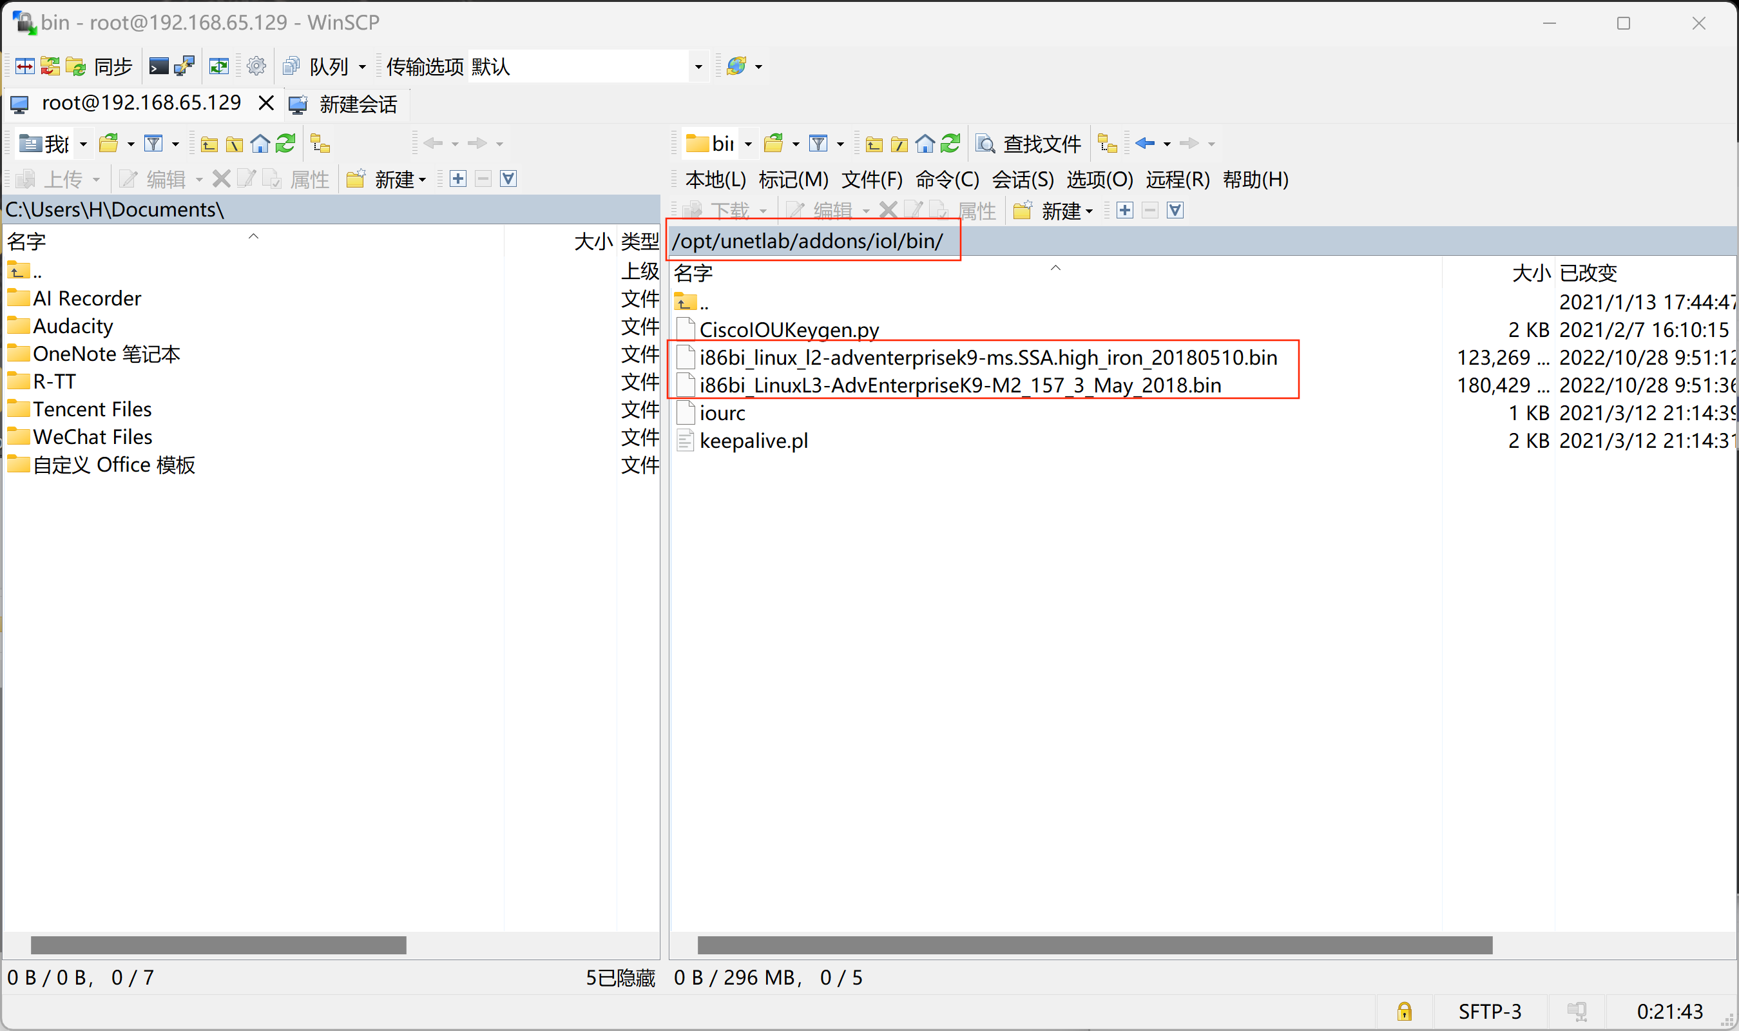Refresh the local panel

pos(285,144)
